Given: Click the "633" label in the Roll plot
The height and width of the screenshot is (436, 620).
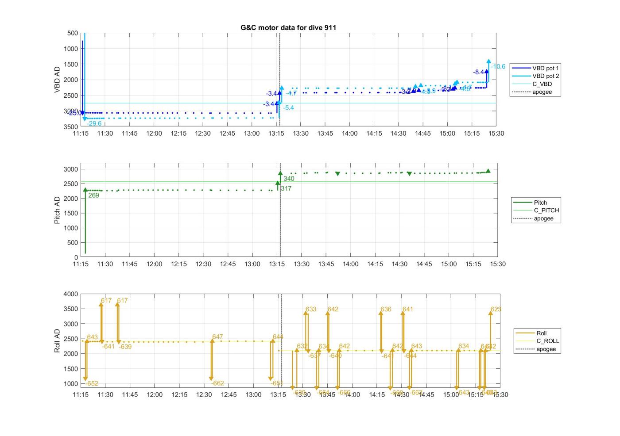Looking at the screenshot, I should click(311, 310).
